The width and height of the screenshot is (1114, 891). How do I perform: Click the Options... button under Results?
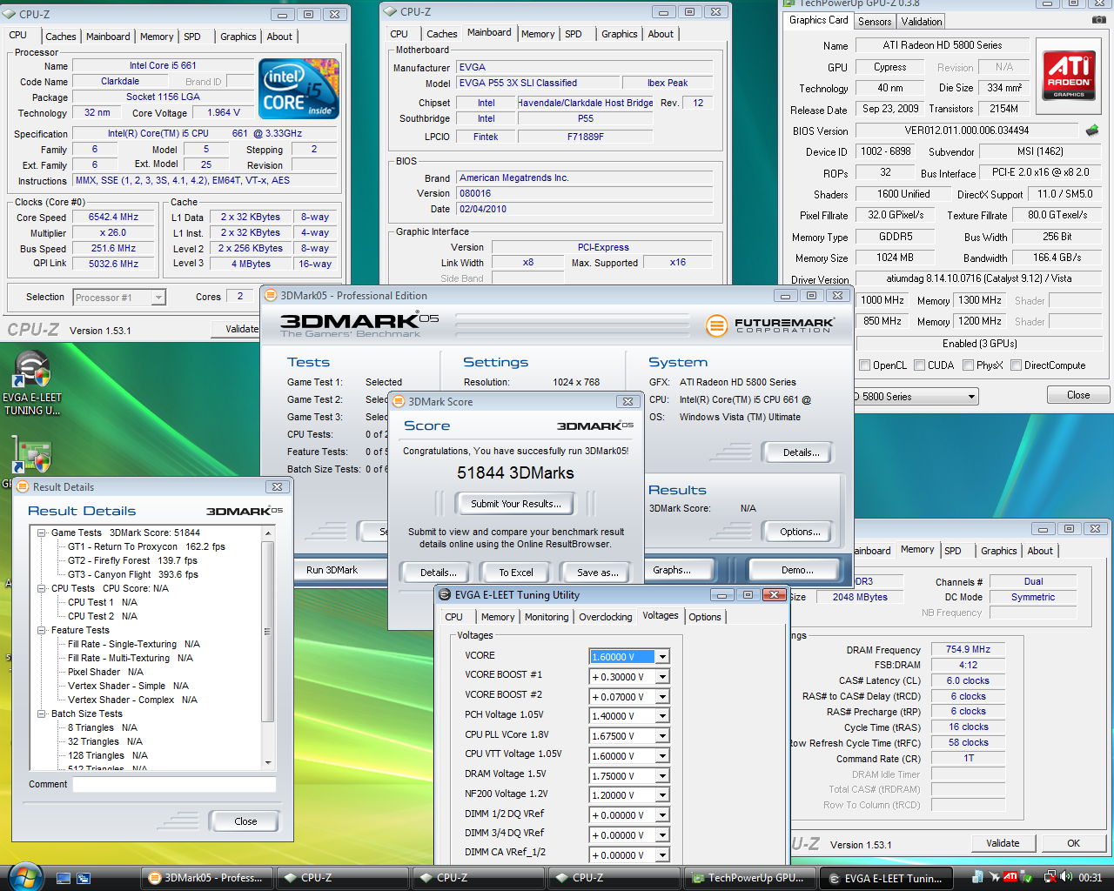click(x=800, y=532)
